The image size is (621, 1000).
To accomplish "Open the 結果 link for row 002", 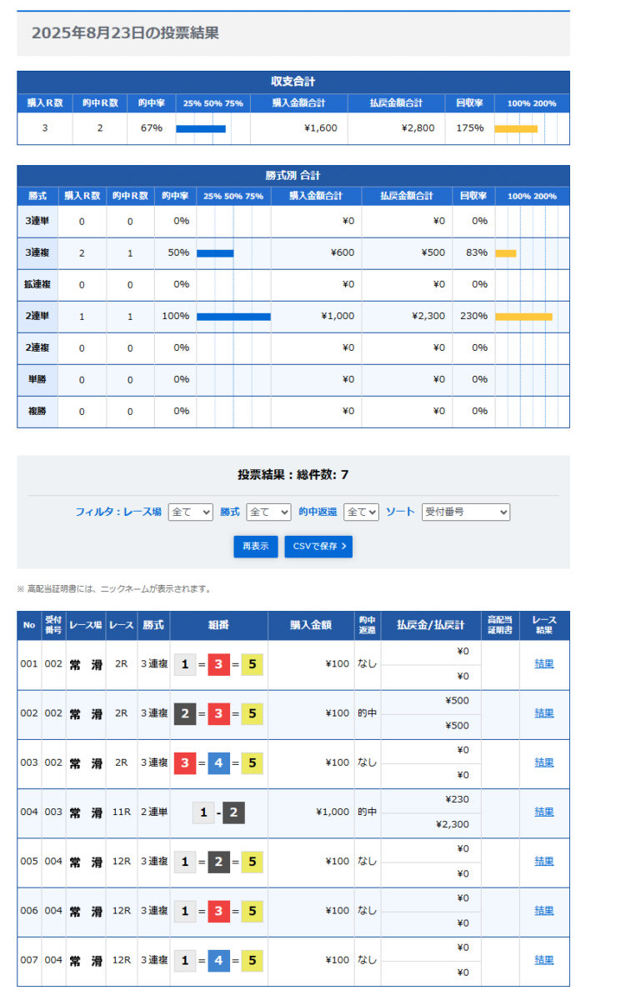I will (543, 713).
